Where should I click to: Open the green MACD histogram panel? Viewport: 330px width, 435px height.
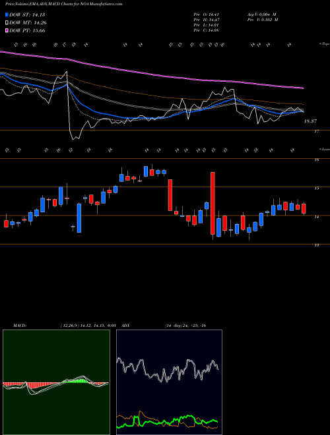click(x=56, y=382)
